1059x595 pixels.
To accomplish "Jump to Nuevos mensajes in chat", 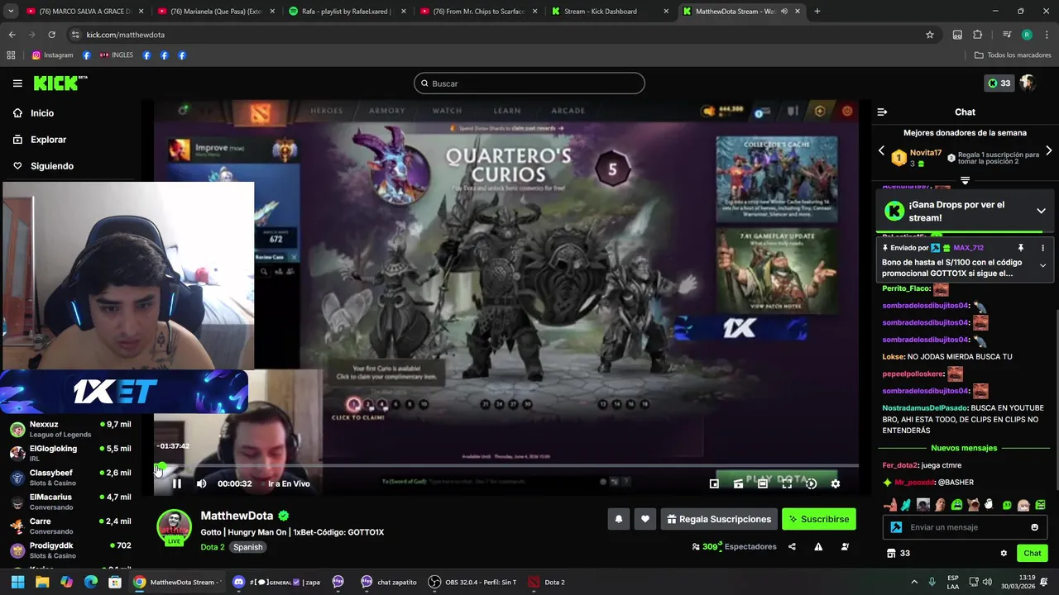I will 964,448.
